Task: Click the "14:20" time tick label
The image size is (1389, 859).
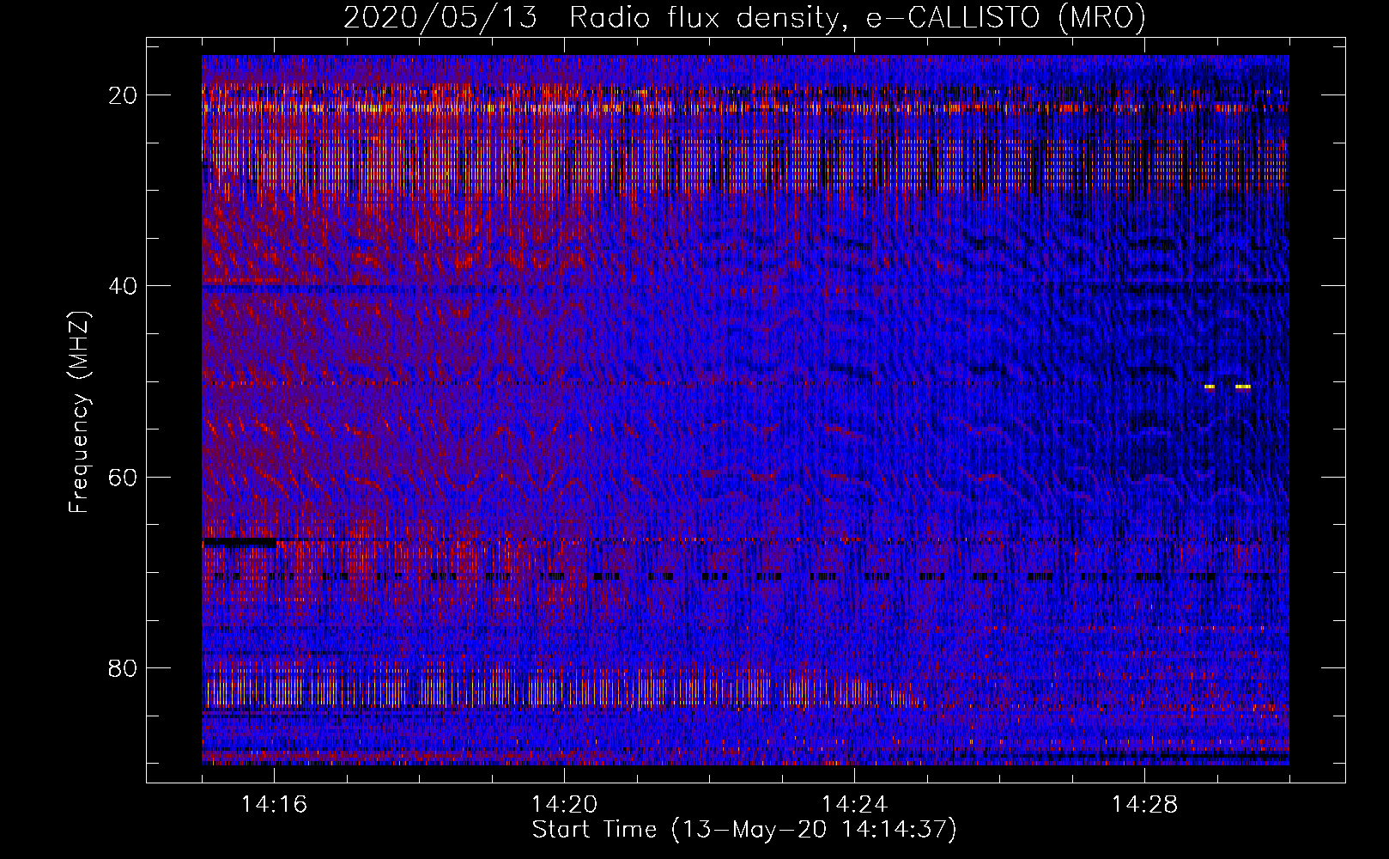Action: pos(564,805)
